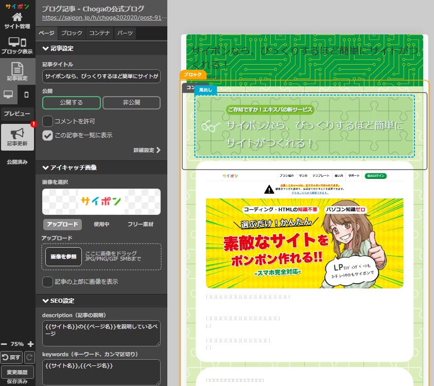Switch to パーツ tab
Image resolution: width=434 pixels, height=386 pixels.
click(x=125, y=33)
